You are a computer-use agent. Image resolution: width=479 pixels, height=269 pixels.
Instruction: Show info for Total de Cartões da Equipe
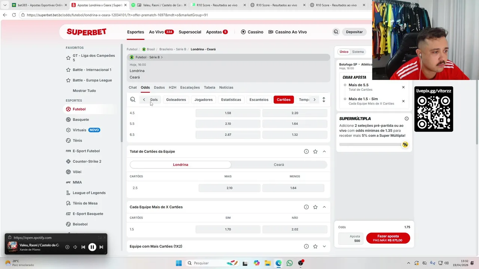click(306, 151)
